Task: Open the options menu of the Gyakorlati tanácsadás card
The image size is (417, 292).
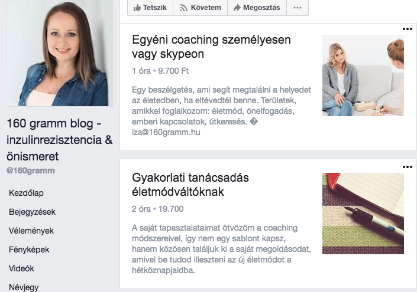Action: click(407, 167)
